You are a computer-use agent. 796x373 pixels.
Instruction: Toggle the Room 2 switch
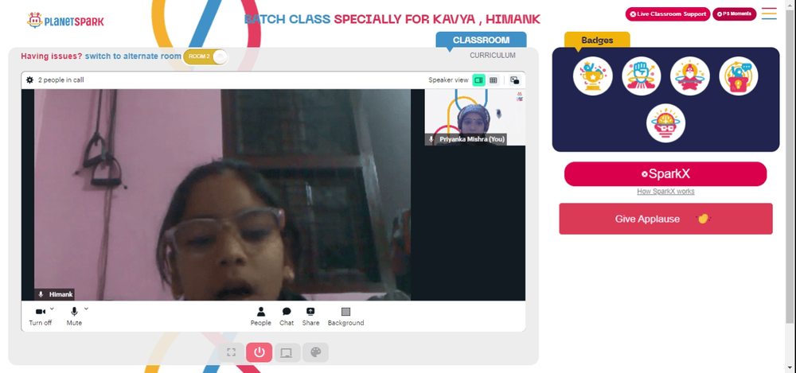point(205,56)
